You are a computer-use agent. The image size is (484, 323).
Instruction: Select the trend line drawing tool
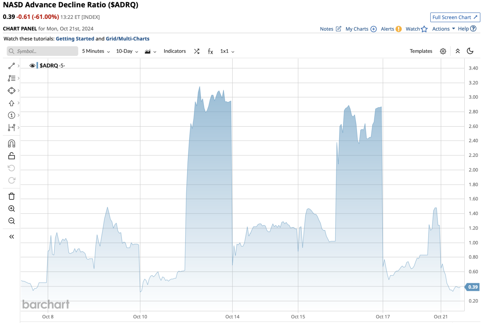tap(11, 66)
